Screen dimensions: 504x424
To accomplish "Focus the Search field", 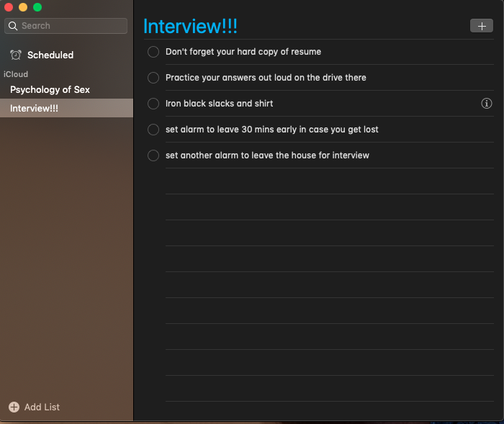I will point(66,26).
